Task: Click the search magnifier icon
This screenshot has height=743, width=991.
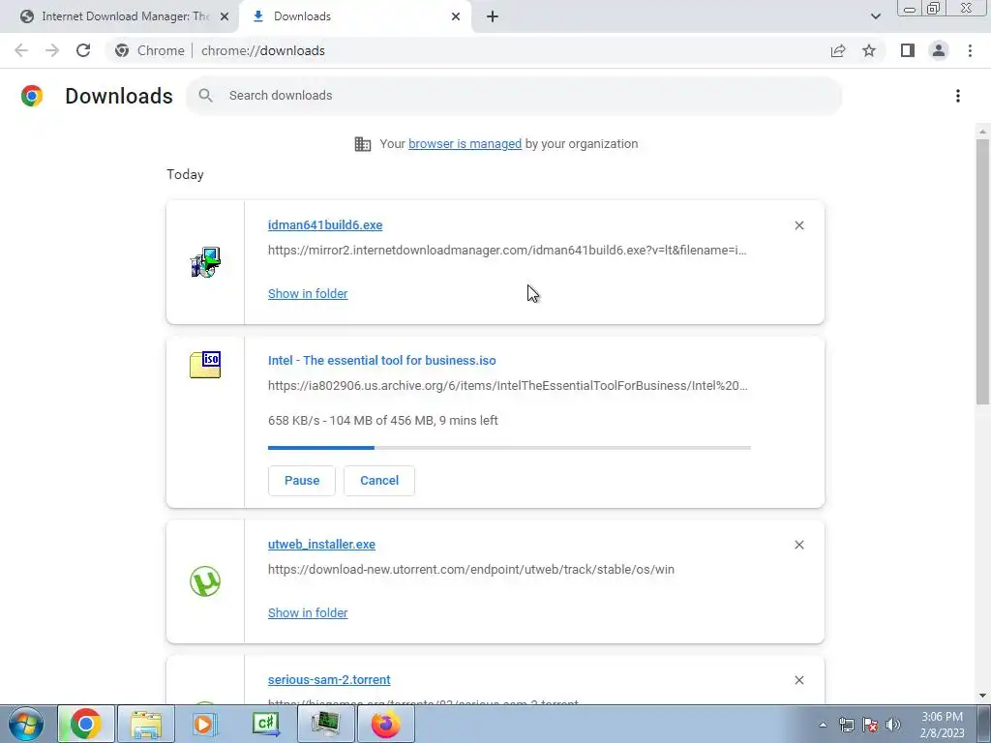Action: point(205,96)
